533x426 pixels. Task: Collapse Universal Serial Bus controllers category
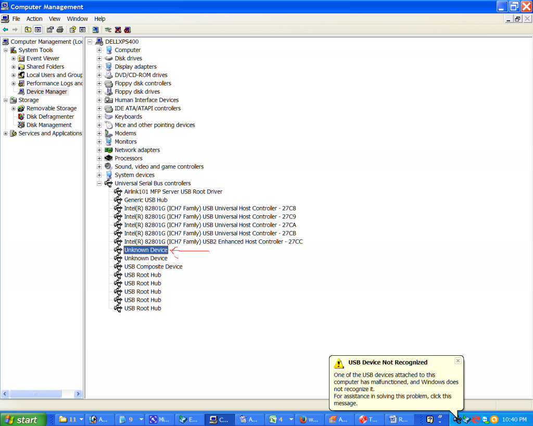coord(99,184)
